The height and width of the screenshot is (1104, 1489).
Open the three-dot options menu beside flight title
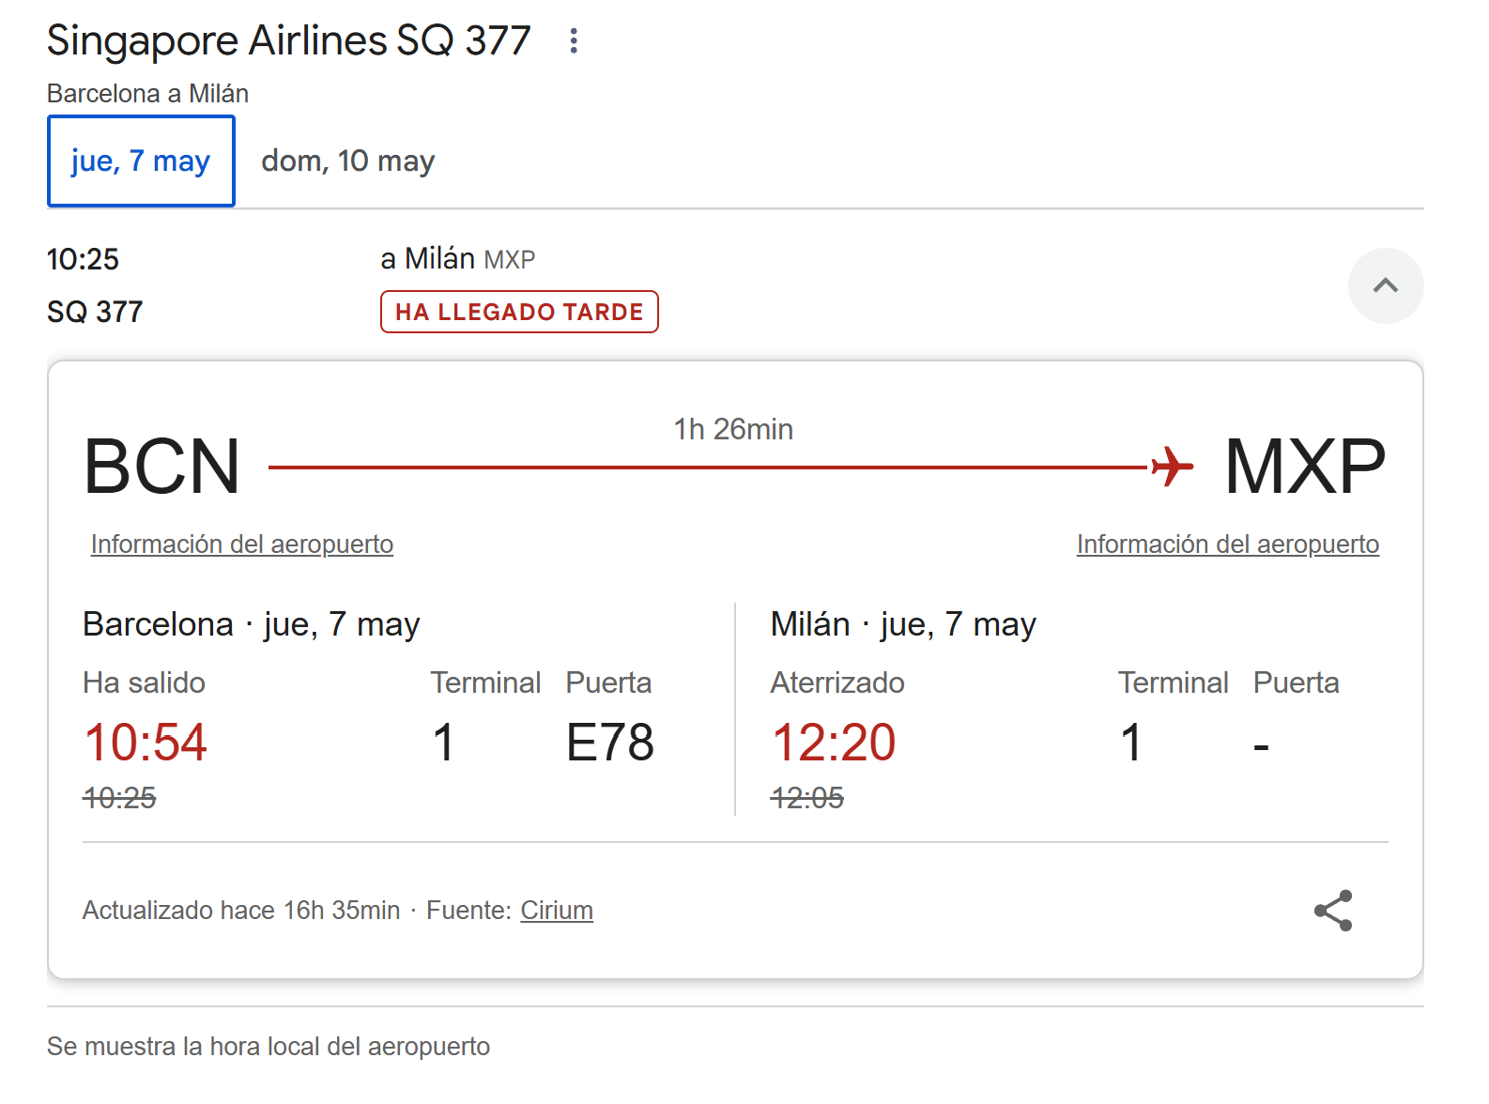point(574,40)
